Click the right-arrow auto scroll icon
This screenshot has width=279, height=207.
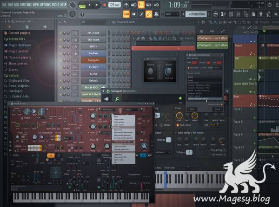point(133,14)
